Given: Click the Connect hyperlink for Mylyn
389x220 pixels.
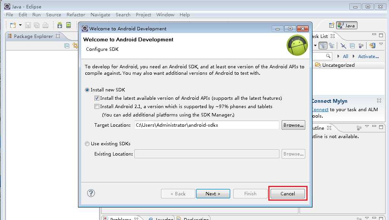Looking at the screenshot, I should 320,110.
